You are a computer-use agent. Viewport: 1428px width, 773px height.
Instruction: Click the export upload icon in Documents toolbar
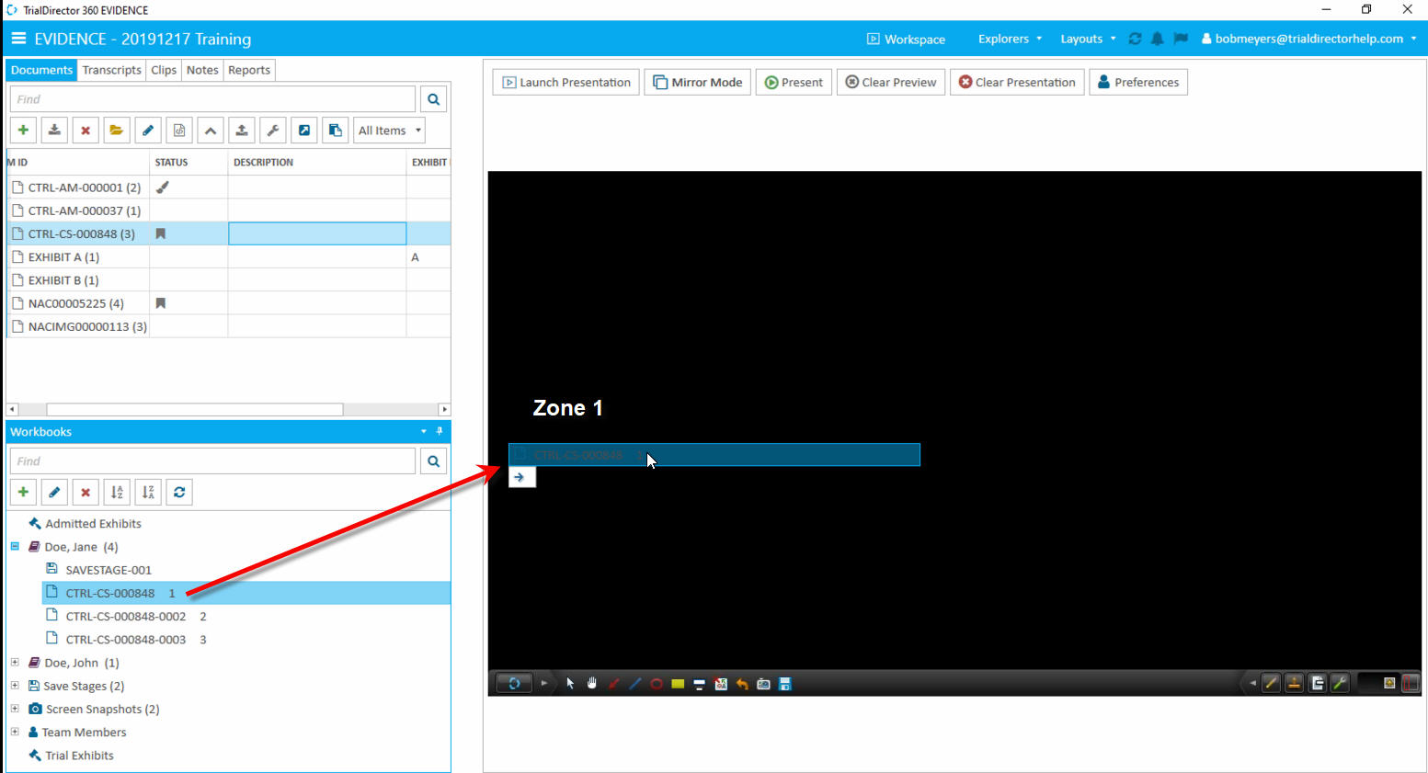[242, 131]
